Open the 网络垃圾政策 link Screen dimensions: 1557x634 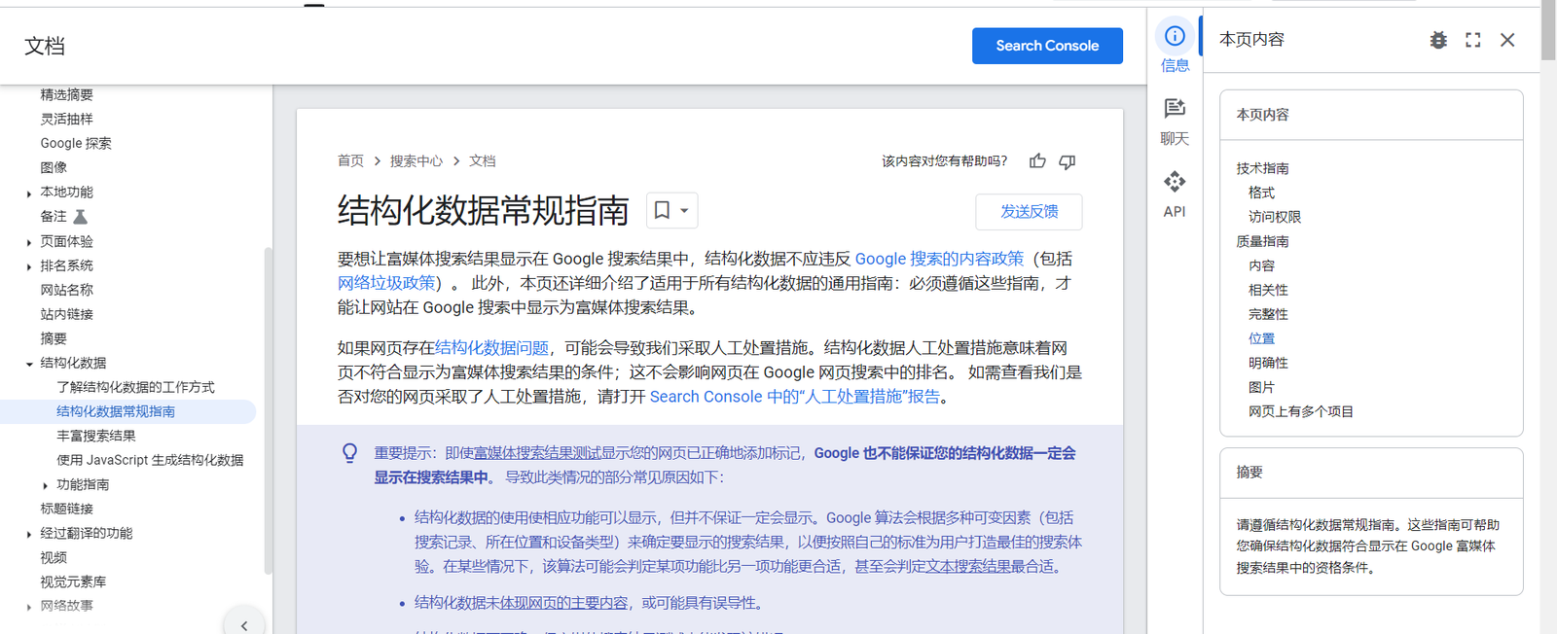click(x=386, y=283)
